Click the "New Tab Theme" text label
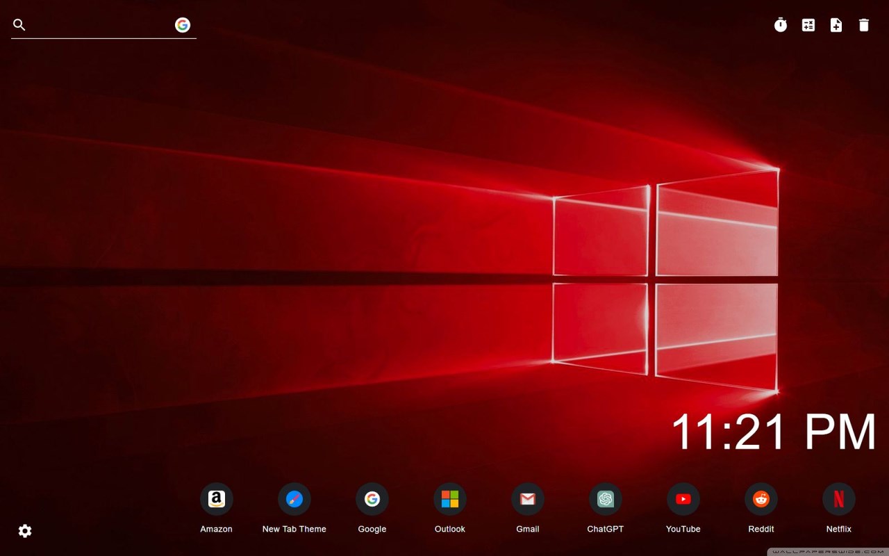 pyautogui.click(x=294, y=529)
